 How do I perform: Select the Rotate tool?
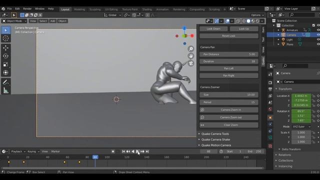pyautogui.click(x=5, y=56)
